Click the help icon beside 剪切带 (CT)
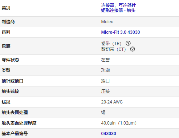Image resolution: width=179 pixels, height=138 pixels. (x=133, y=49)
